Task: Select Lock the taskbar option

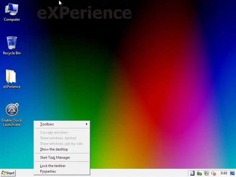Action: click(x=62, y=166)
